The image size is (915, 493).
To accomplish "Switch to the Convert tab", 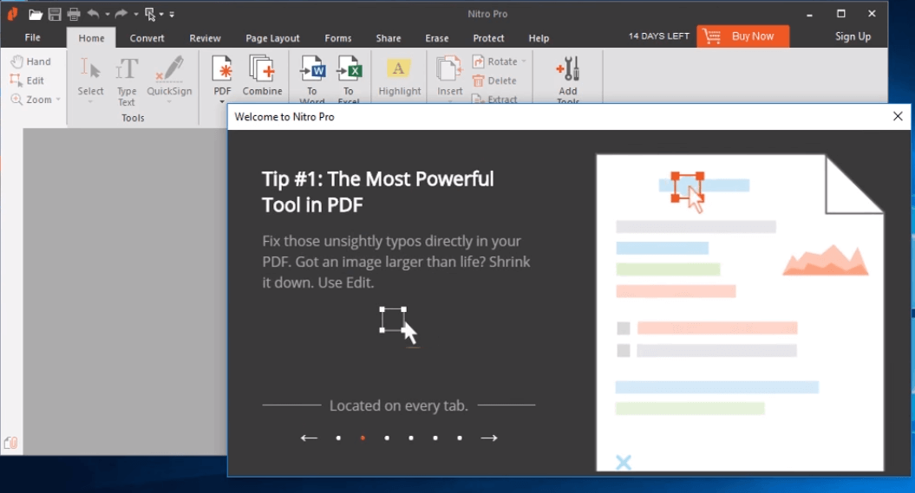I will point(147,38).
